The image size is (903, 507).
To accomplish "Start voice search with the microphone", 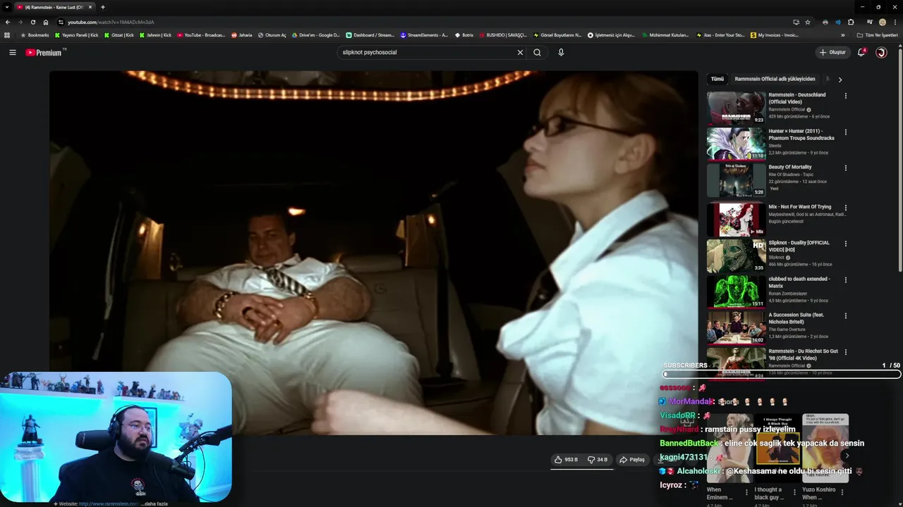I will point(561,52).
